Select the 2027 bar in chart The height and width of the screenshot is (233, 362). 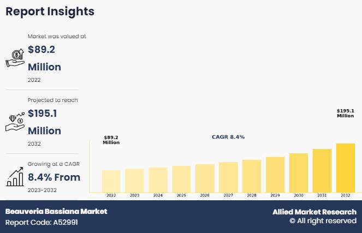click(x=228, y=177)
